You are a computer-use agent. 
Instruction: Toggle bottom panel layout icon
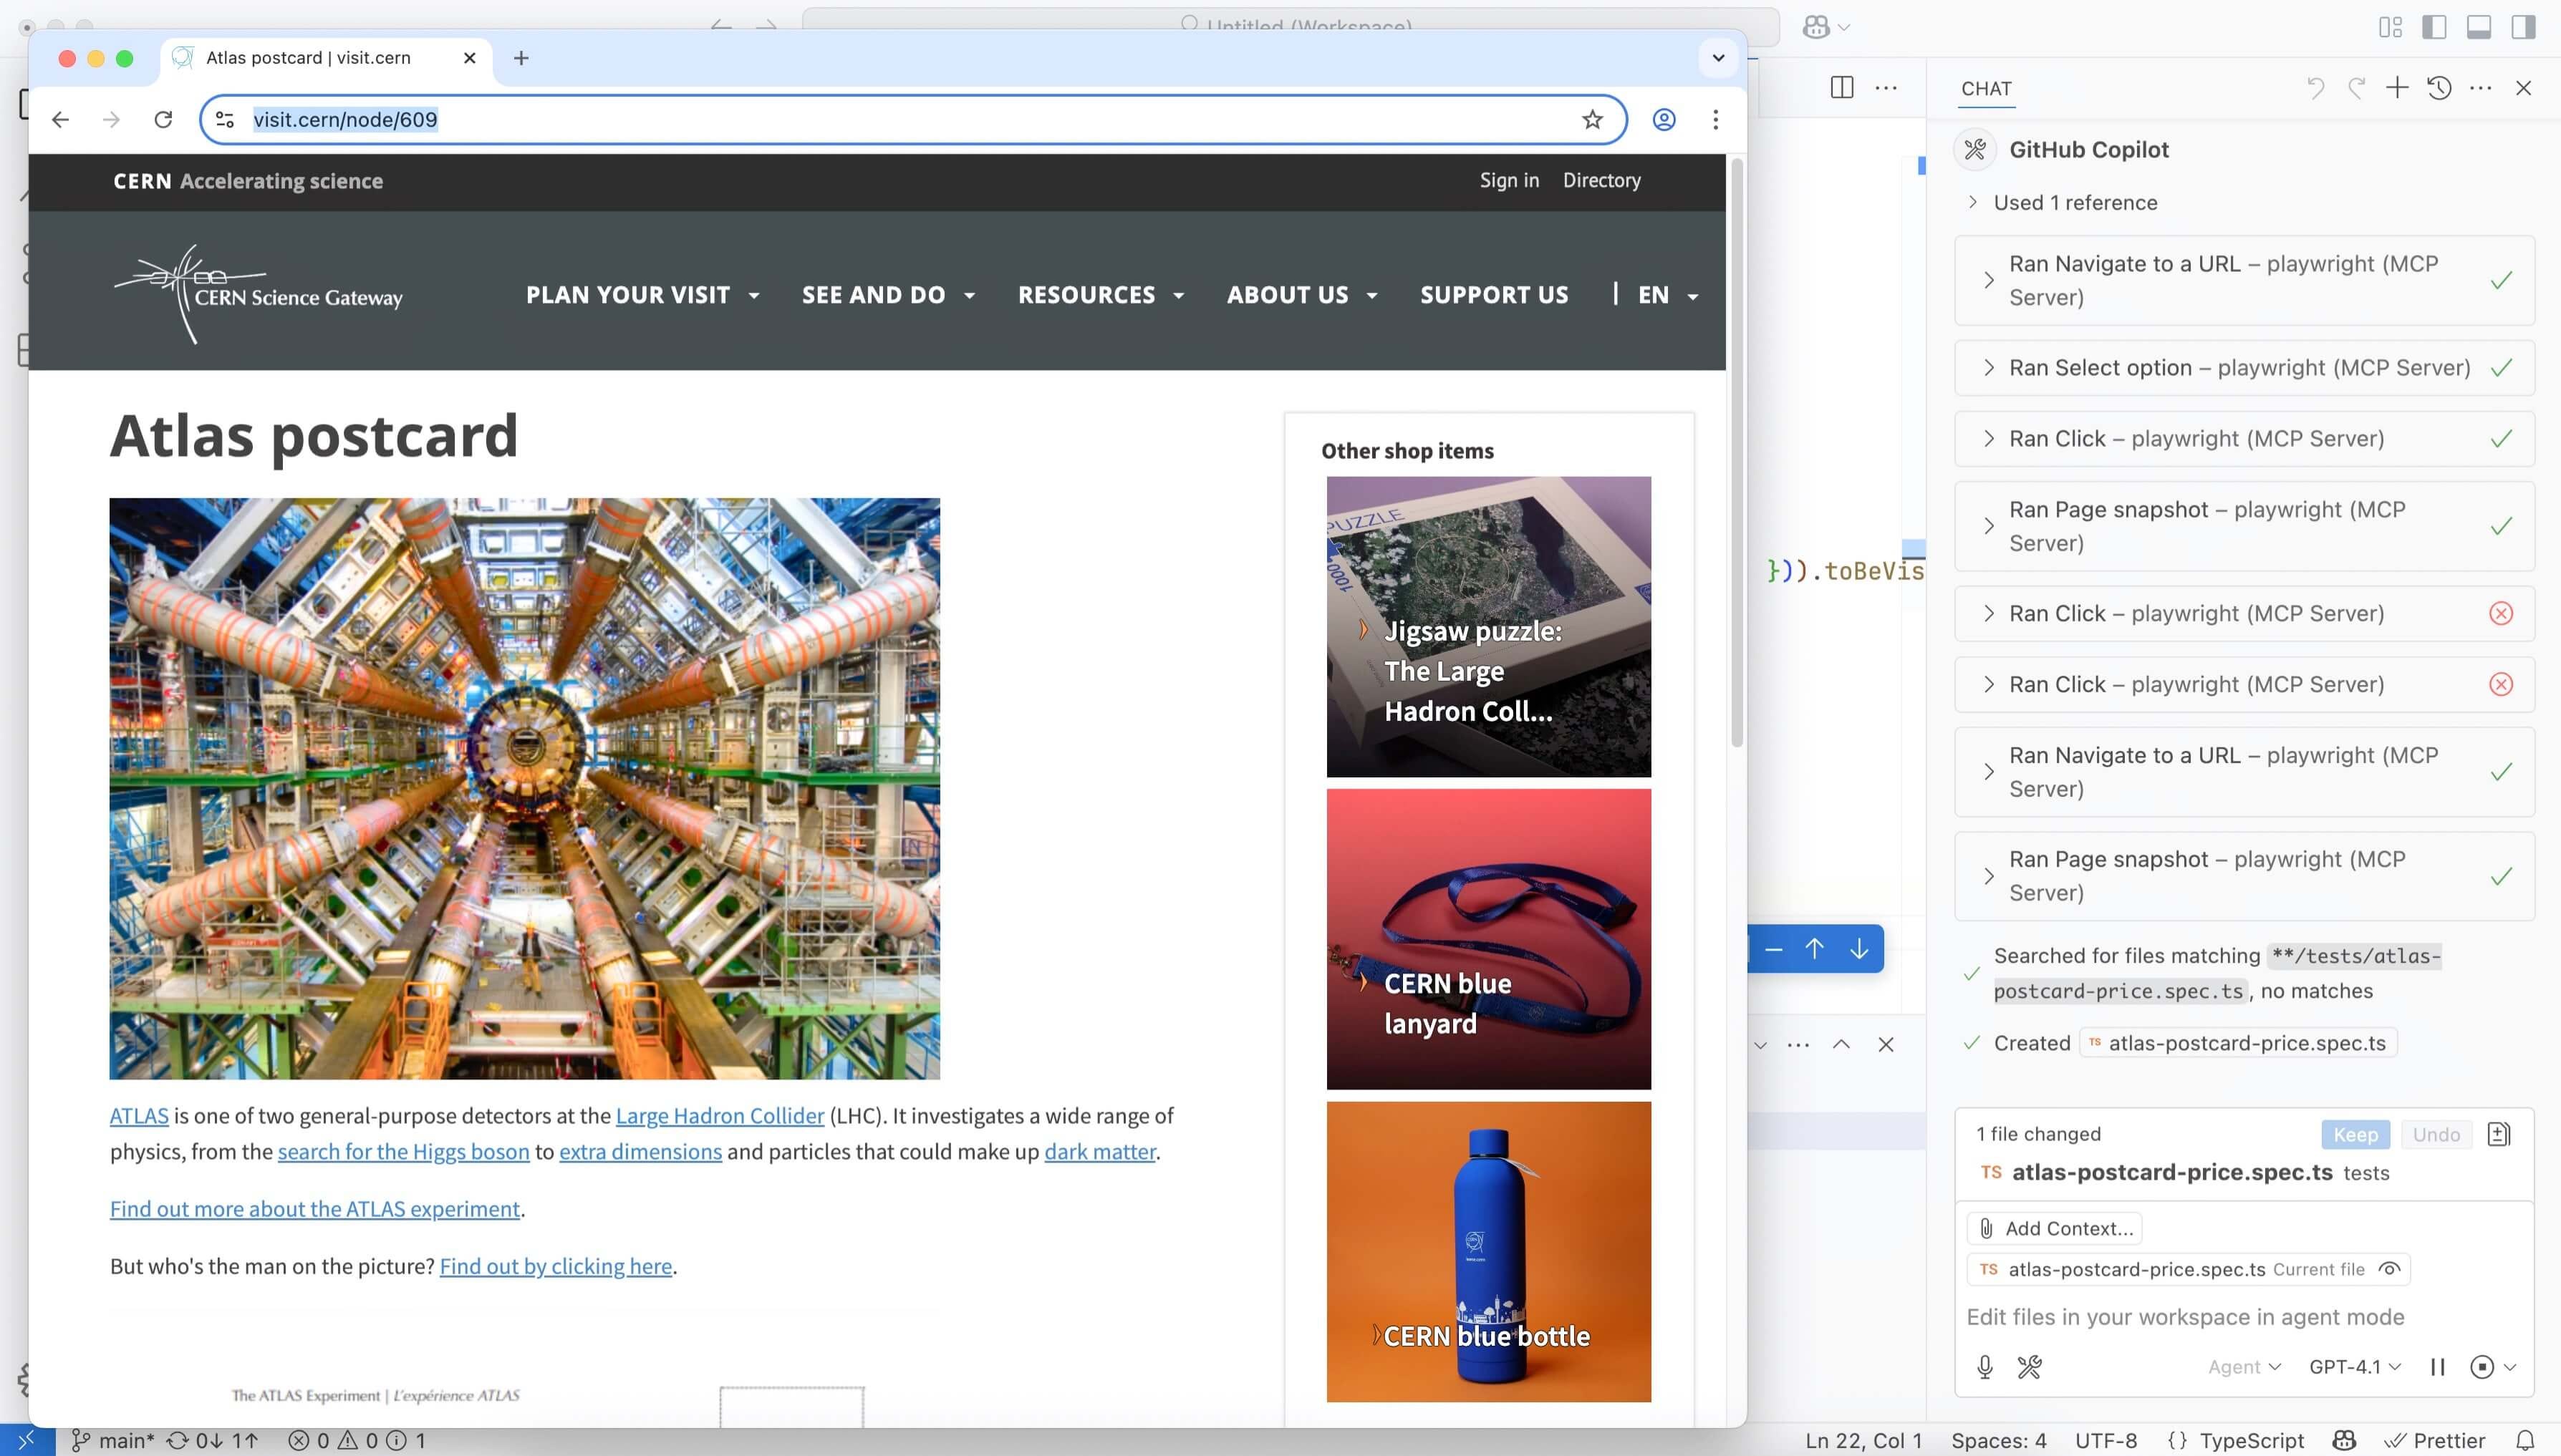[2479, 27]
